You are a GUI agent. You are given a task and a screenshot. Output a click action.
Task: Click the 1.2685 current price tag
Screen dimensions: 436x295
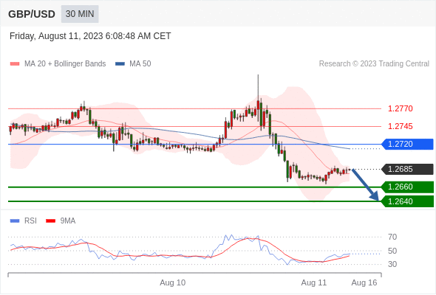tap(407, 169)
